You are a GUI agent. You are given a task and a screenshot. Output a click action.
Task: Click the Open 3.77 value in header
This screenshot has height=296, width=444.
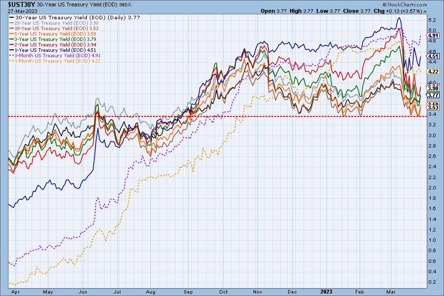(x=273, y=11)
